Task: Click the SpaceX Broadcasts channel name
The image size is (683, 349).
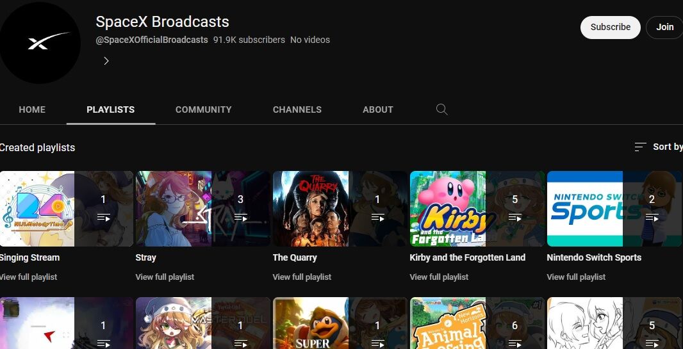Action: pos(163,22)
